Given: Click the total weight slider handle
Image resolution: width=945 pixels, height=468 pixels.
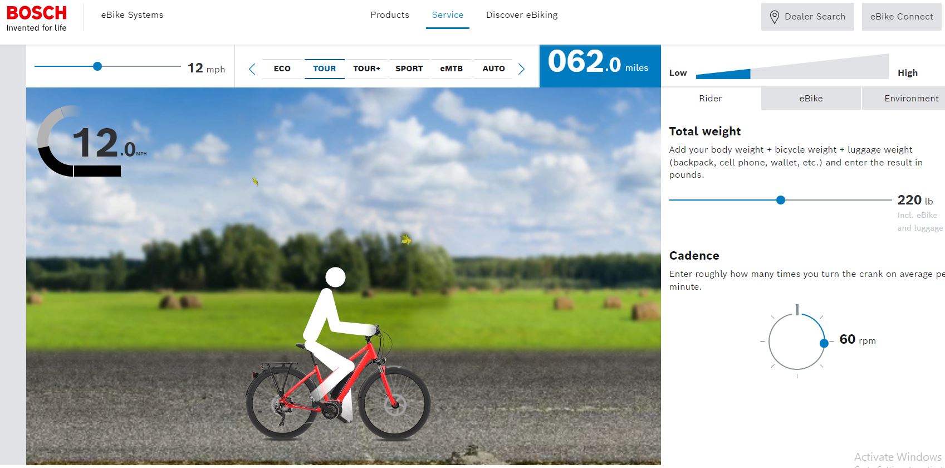Looking at the screenshot, I should click(x=781, y=200).
